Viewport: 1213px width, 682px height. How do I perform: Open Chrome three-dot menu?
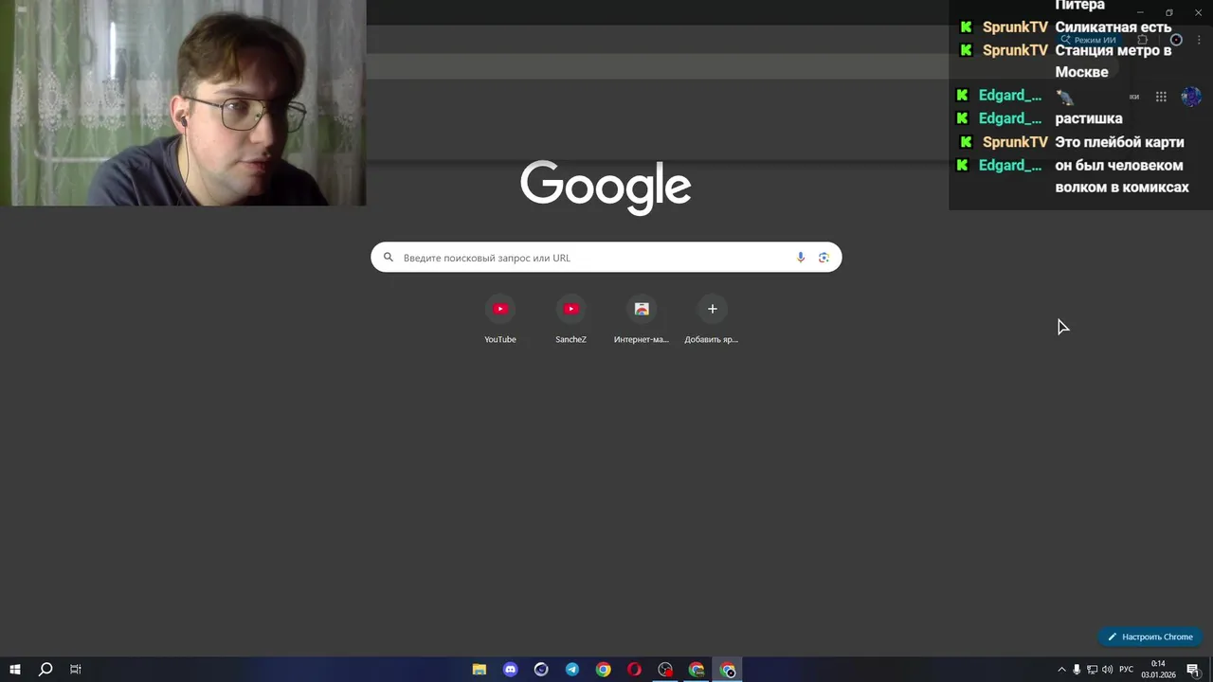[x=1199, y=41]
